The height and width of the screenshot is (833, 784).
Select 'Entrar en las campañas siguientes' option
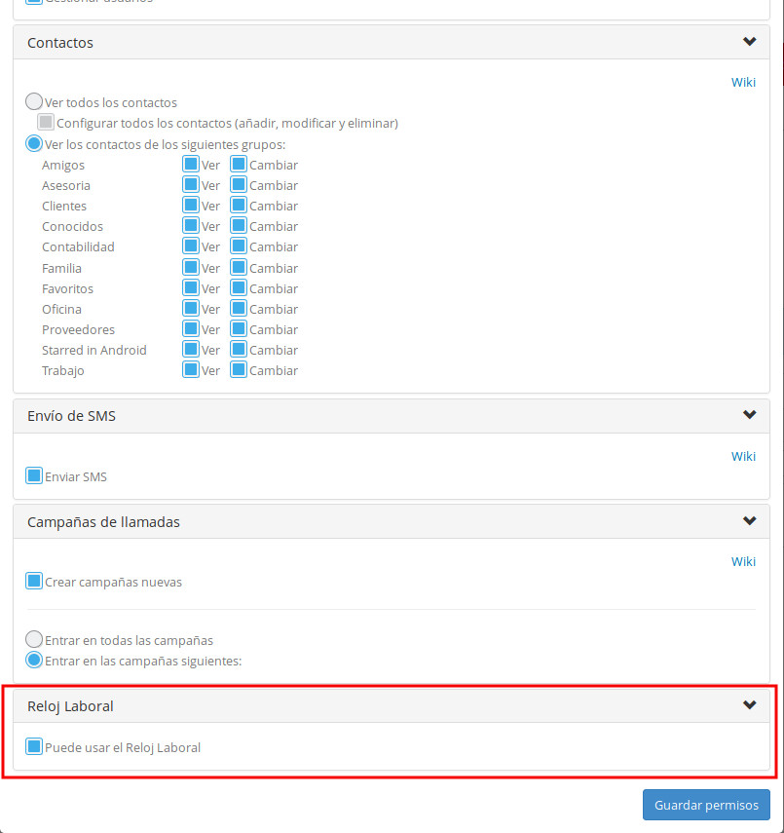pos(34,660)
